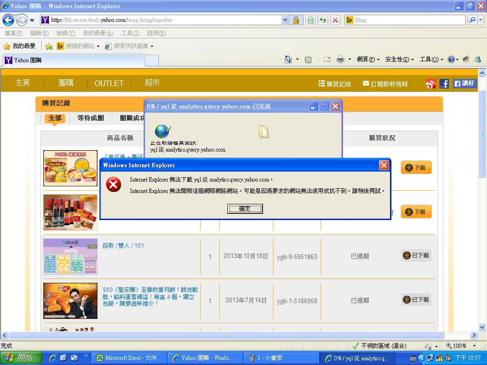Click the browser Back arrow button
487x365 pixels.
9,20
